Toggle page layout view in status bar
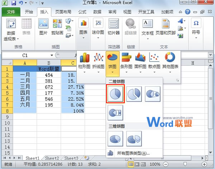The image size is (215, 169). click(x=138, y=164)
